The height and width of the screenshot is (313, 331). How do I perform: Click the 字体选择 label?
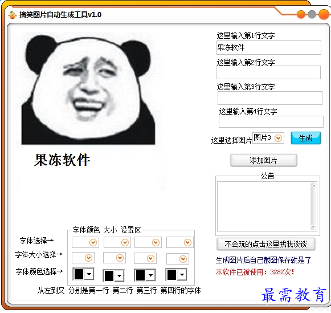tap(36, 241)
